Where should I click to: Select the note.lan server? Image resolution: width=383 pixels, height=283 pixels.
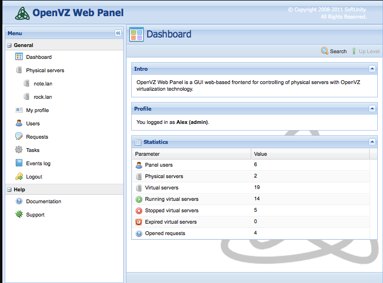coord(43,84)
